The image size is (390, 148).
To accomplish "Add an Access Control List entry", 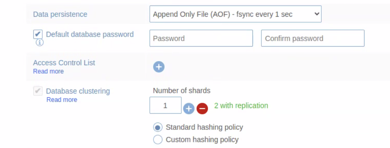I will click(x=159, y=67).
